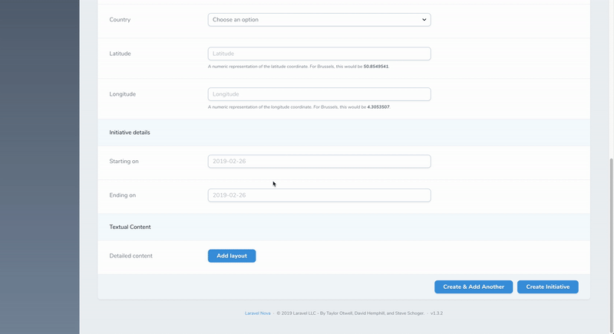This screenshot has height=334, width=614.
Task: Select the Initiative details section heading
Action: 130,133
